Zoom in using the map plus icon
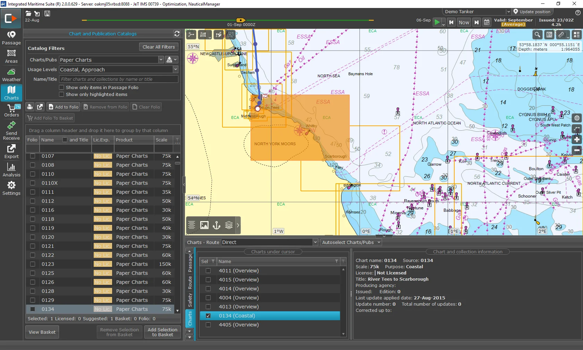The height and width of the screenshot is (350, 583). [x=577, y=140]
